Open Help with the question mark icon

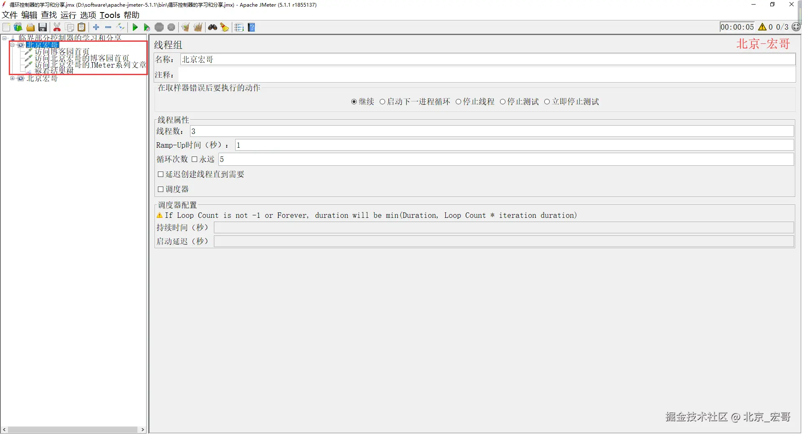(251, 27)
